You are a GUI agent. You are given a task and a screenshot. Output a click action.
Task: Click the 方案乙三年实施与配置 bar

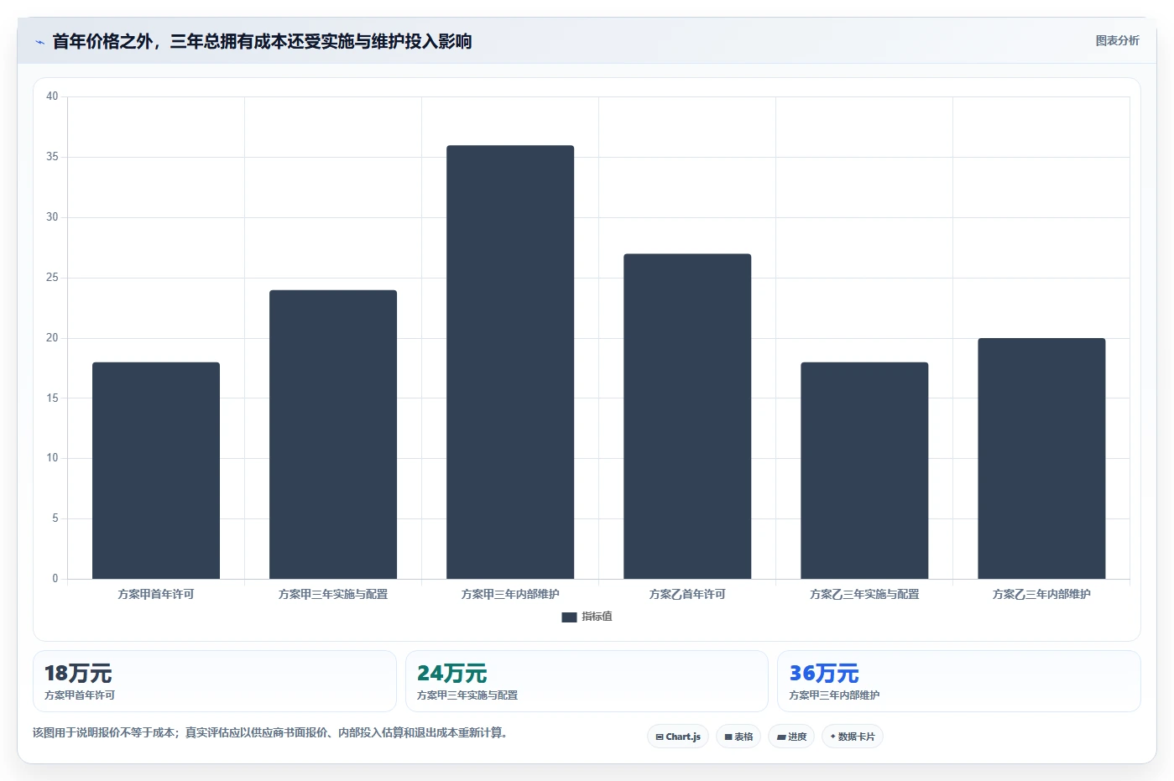click(864, 471)
